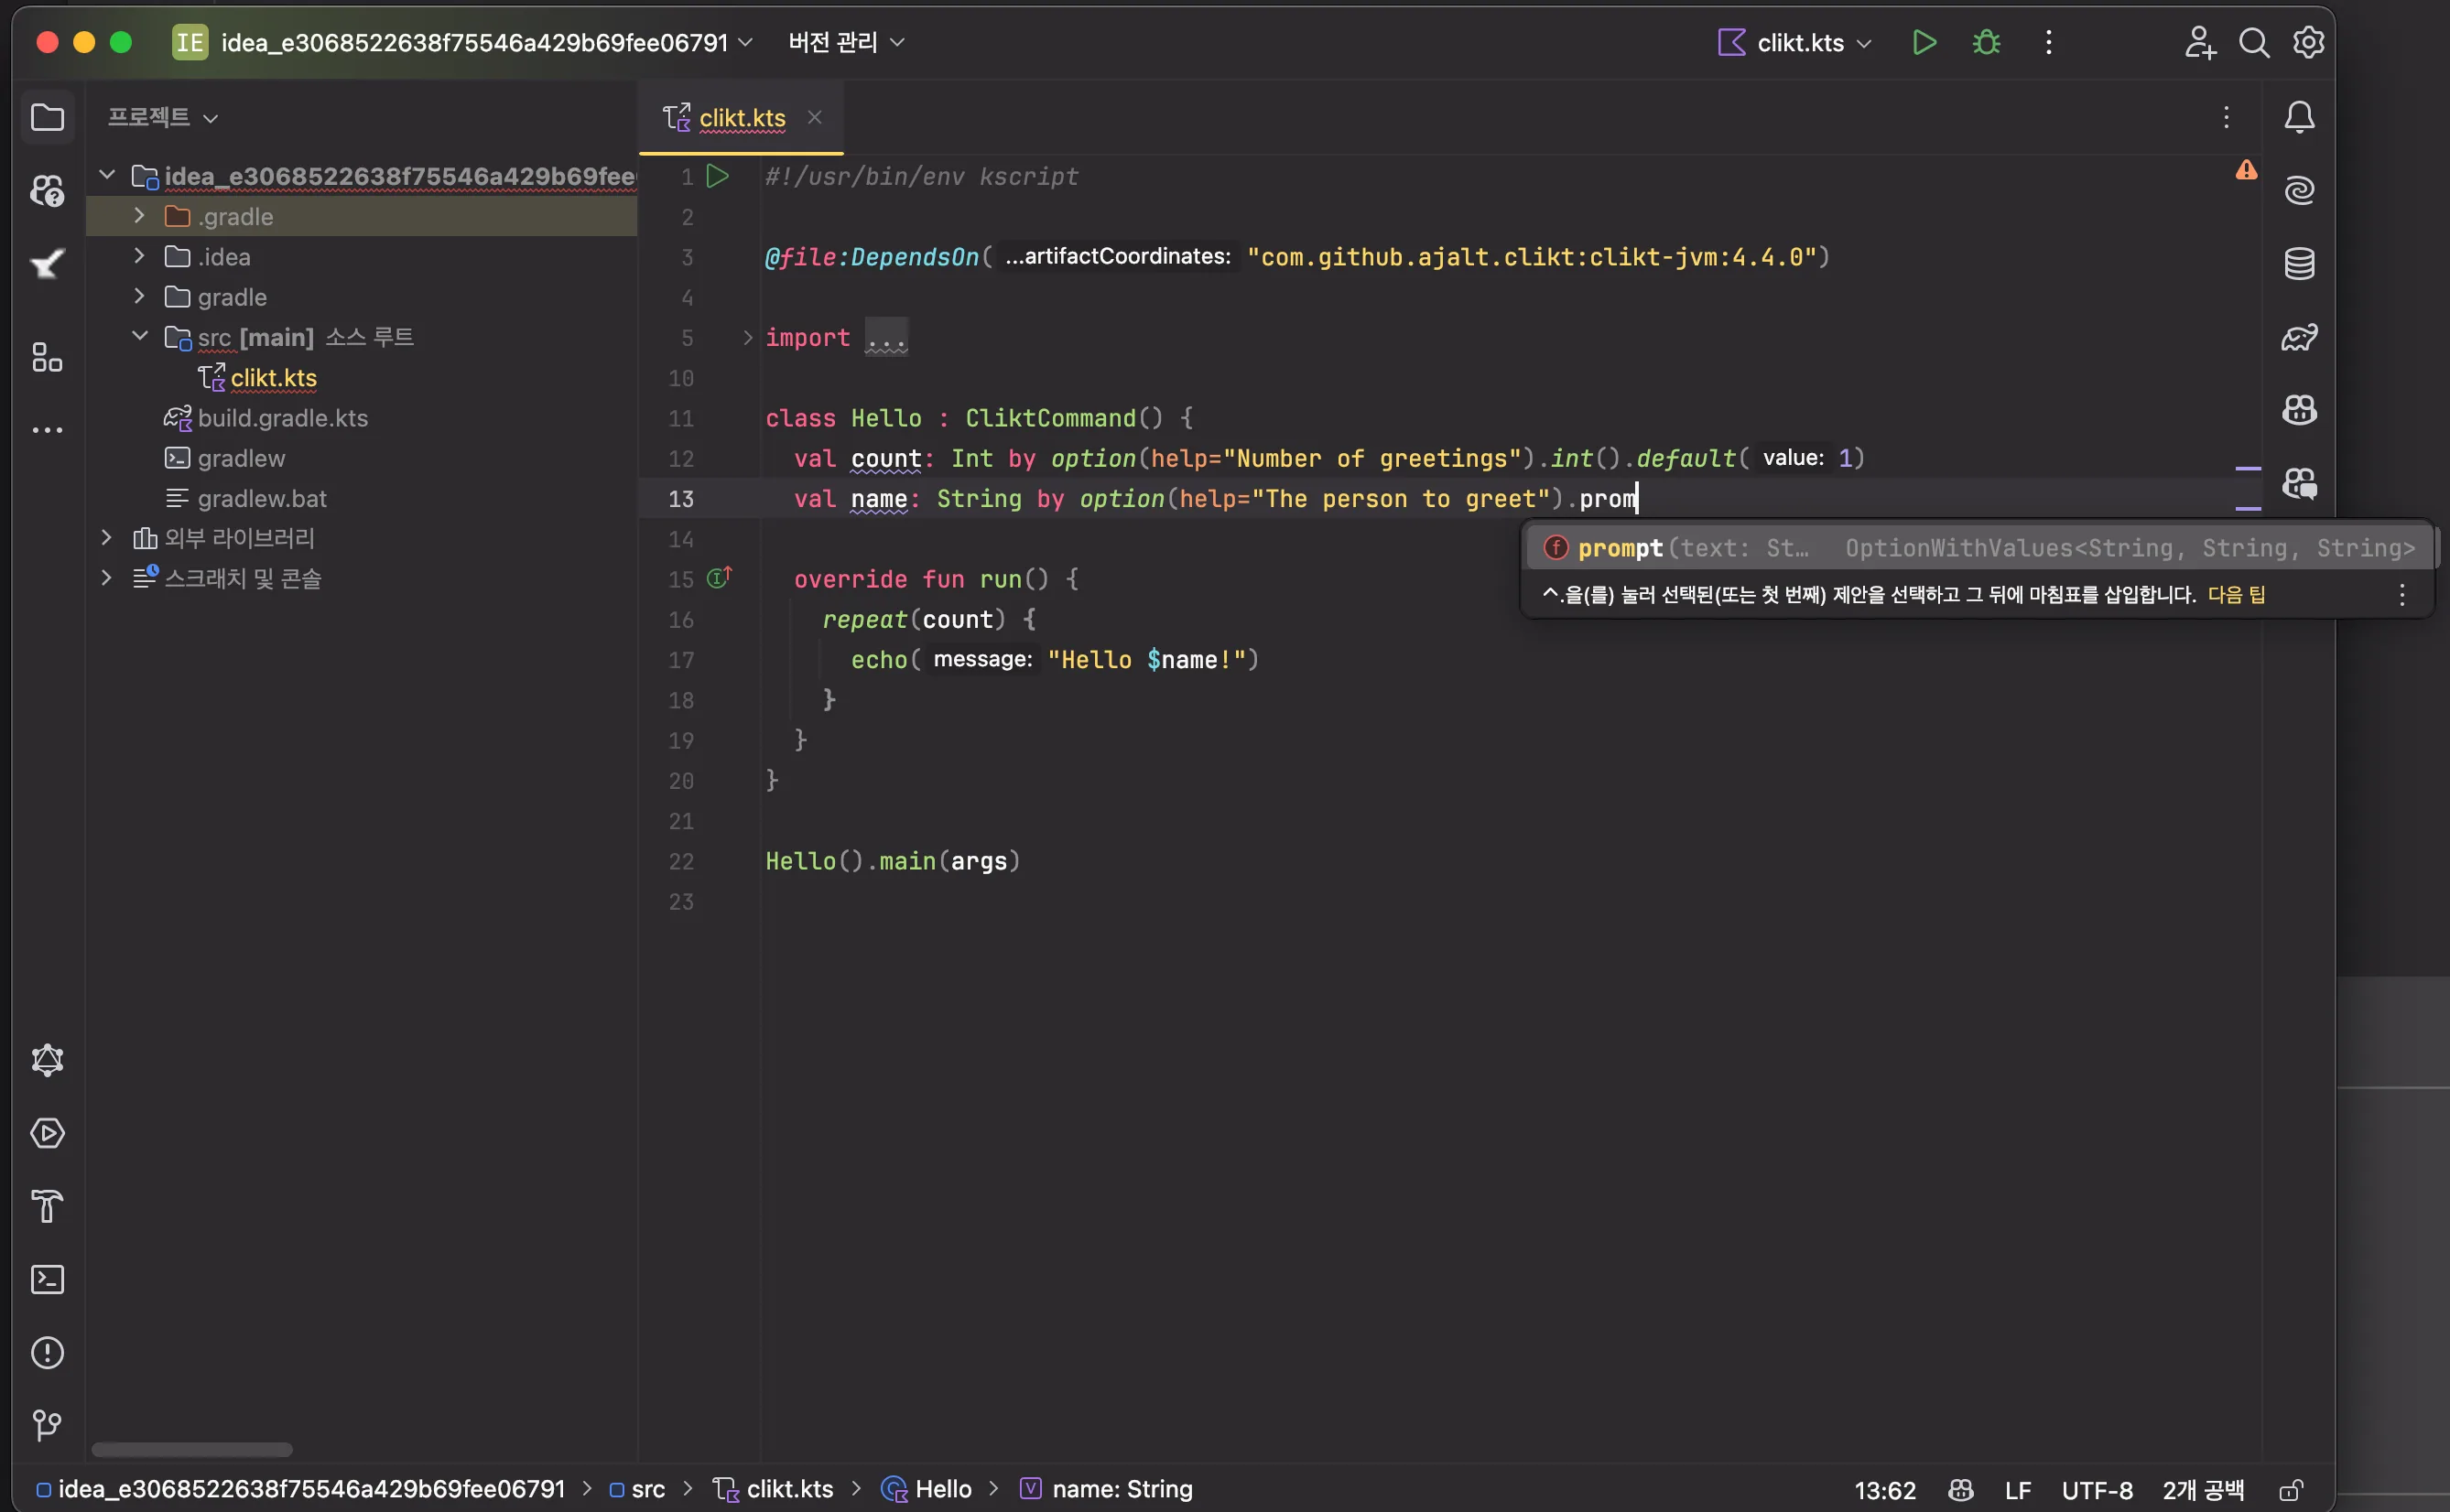Change the LF line separator in status bar
This screenshot has width=2450, height=1512.
(2017, 1490)
